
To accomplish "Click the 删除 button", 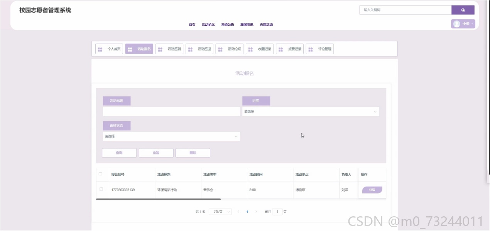I will pos(193,153).
